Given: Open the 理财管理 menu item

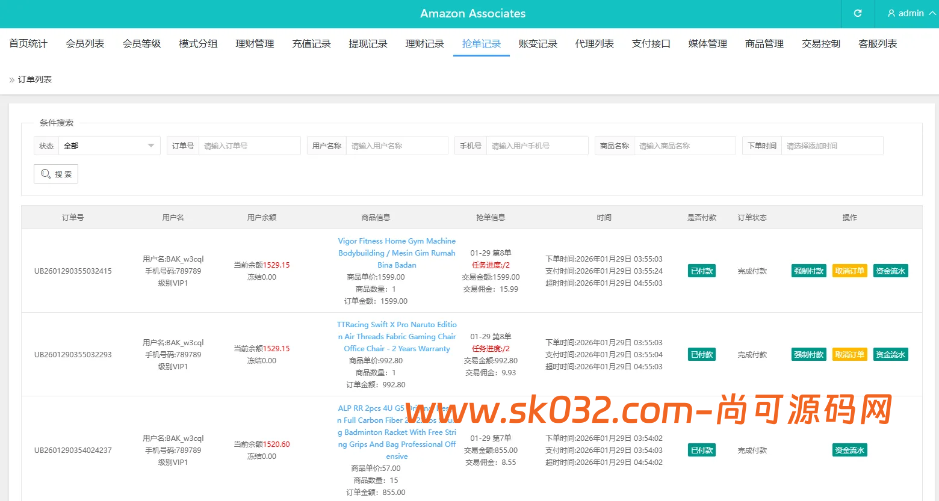Looking at the screenshot, I should click(255, 43).
